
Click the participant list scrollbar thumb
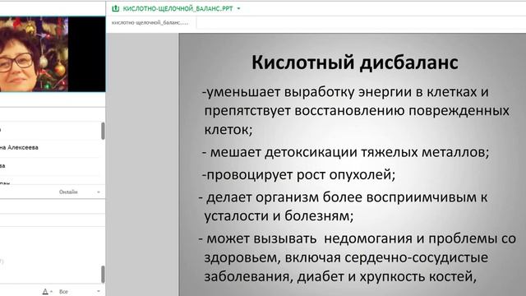(x=103, y=131)
